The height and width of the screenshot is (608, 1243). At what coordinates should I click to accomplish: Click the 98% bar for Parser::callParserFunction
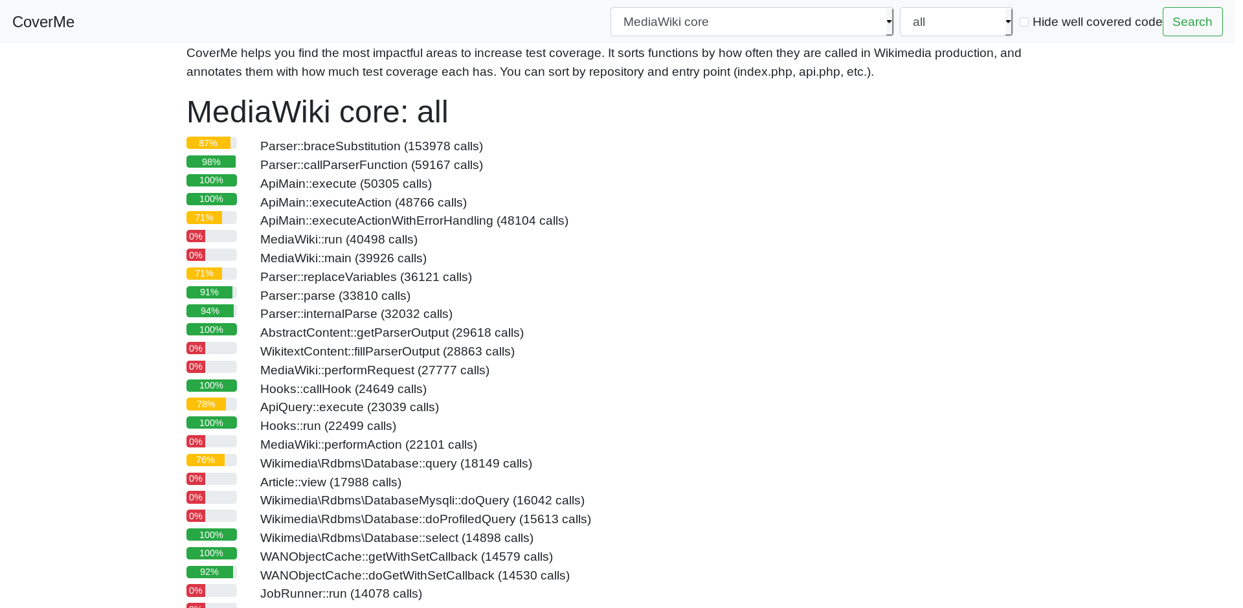tap(212, 162)
